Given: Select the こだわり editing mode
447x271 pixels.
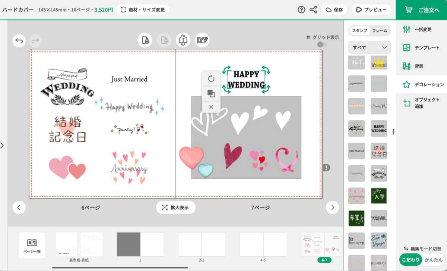Looking at the screenshot, I should click(411, 259).
